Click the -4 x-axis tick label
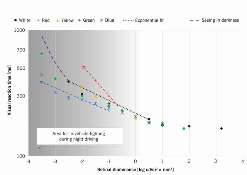 pyautogui.click(x=28, y=161)
